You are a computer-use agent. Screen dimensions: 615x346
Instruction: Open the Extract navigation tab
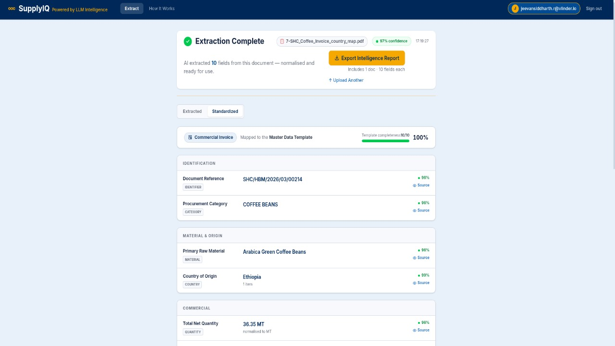[132, 9]
